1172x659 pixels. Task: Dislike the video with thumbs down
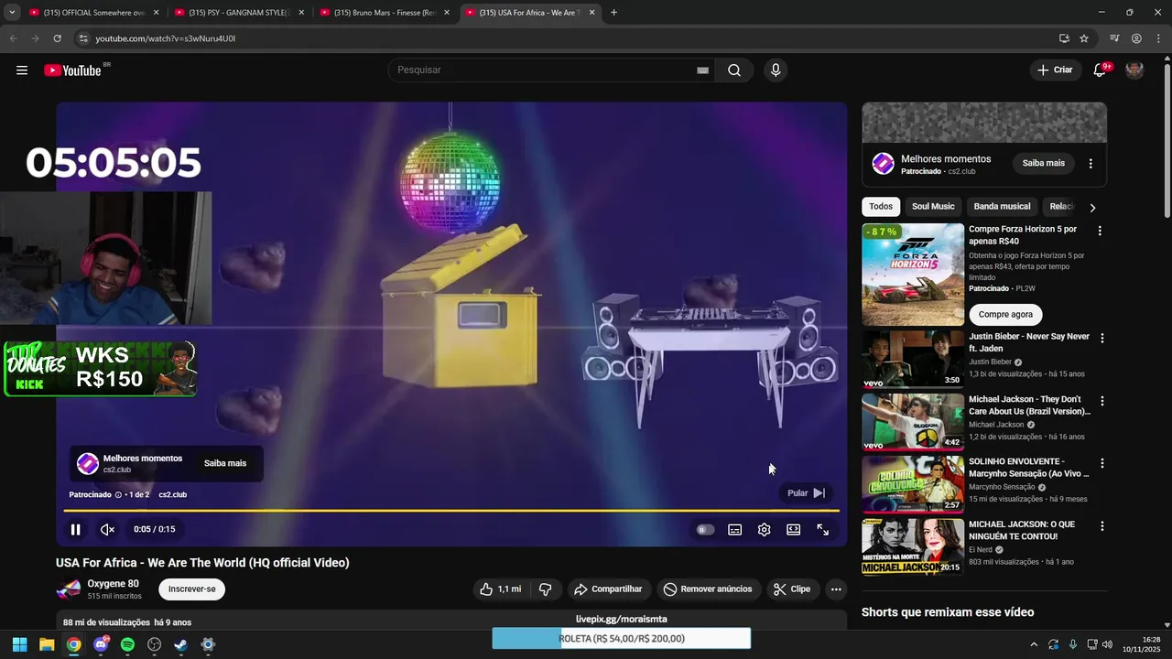(545, 589)
